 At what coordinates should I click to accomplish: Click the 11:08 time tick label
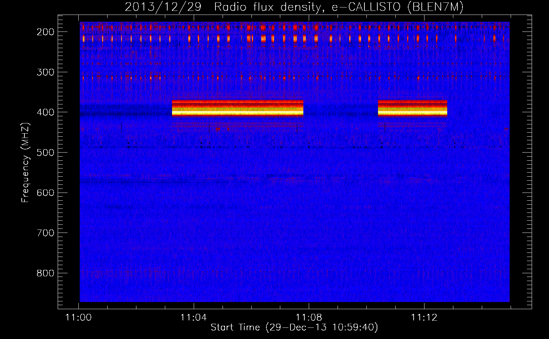(309, 318)
